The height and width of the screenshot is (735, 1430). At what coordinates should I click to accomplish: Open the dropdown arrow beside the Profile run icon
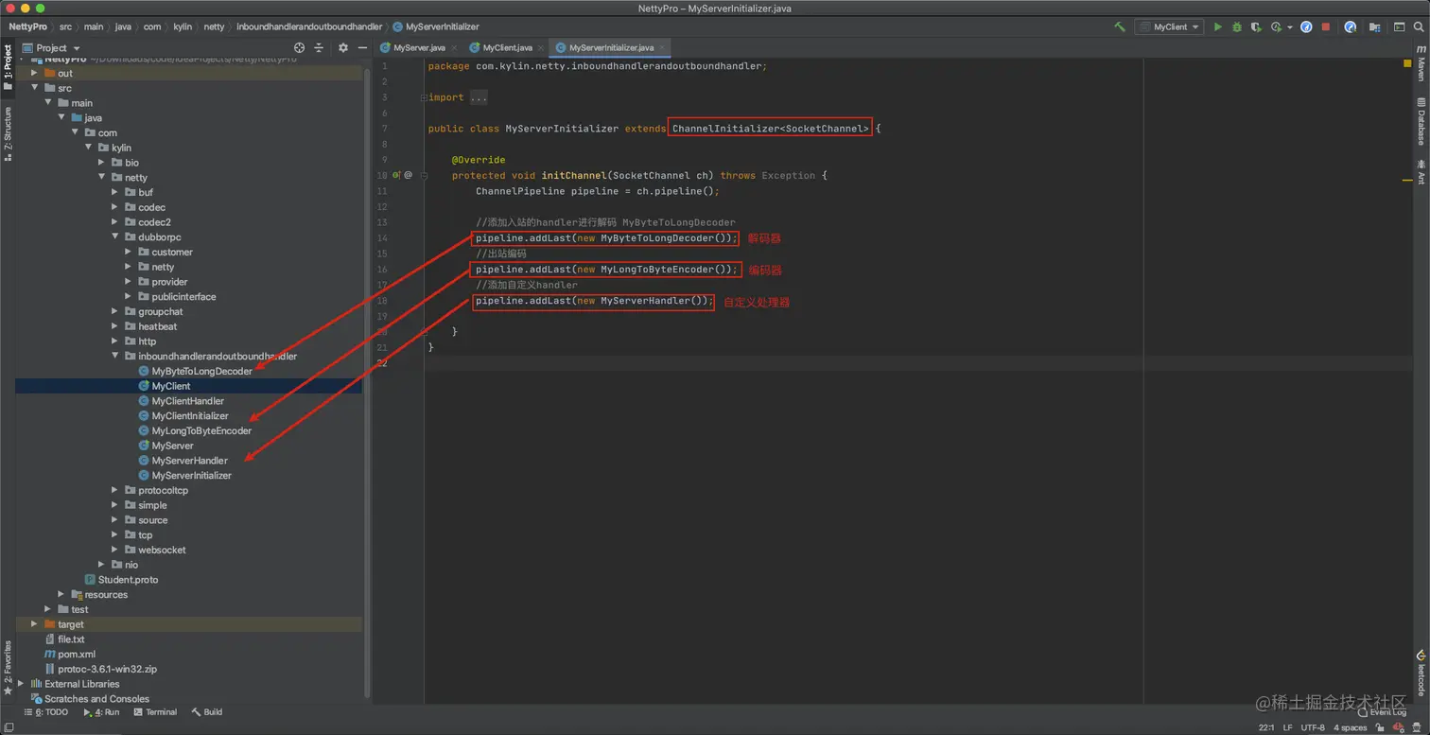coord(1290,27)
